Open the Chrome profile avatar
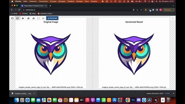185x104 pixels. pyautogui.click(x=161, y=10)
